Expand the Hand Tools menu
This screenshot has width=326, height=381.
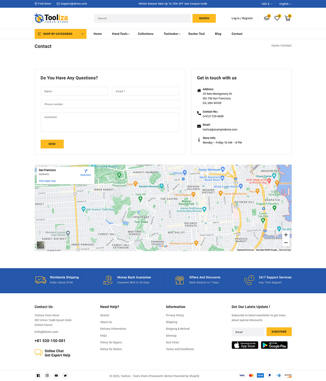point(121,34)
